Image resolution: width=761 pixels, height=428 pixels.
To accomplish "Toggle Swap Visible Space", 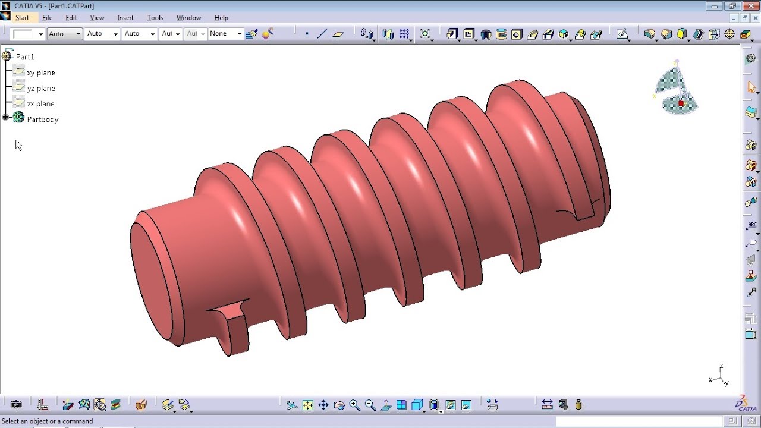I will tap(466, 405).
